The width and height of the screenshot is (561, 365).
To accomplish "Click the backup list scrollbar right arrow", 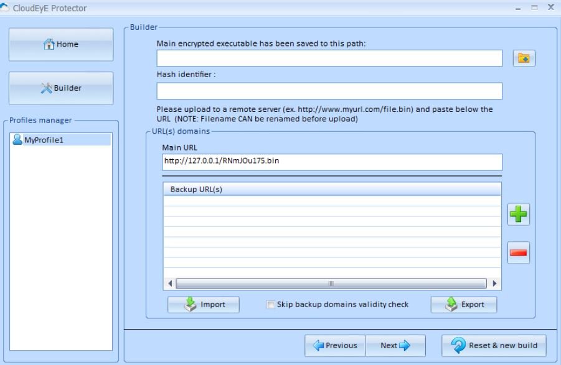I will click(x=494, y=284).
